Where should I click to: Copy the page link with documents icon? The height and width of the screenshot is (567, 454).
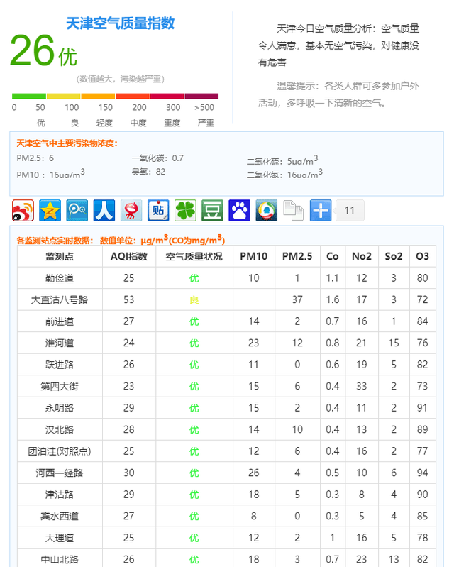pyautogui.click(x=294, y=211)
